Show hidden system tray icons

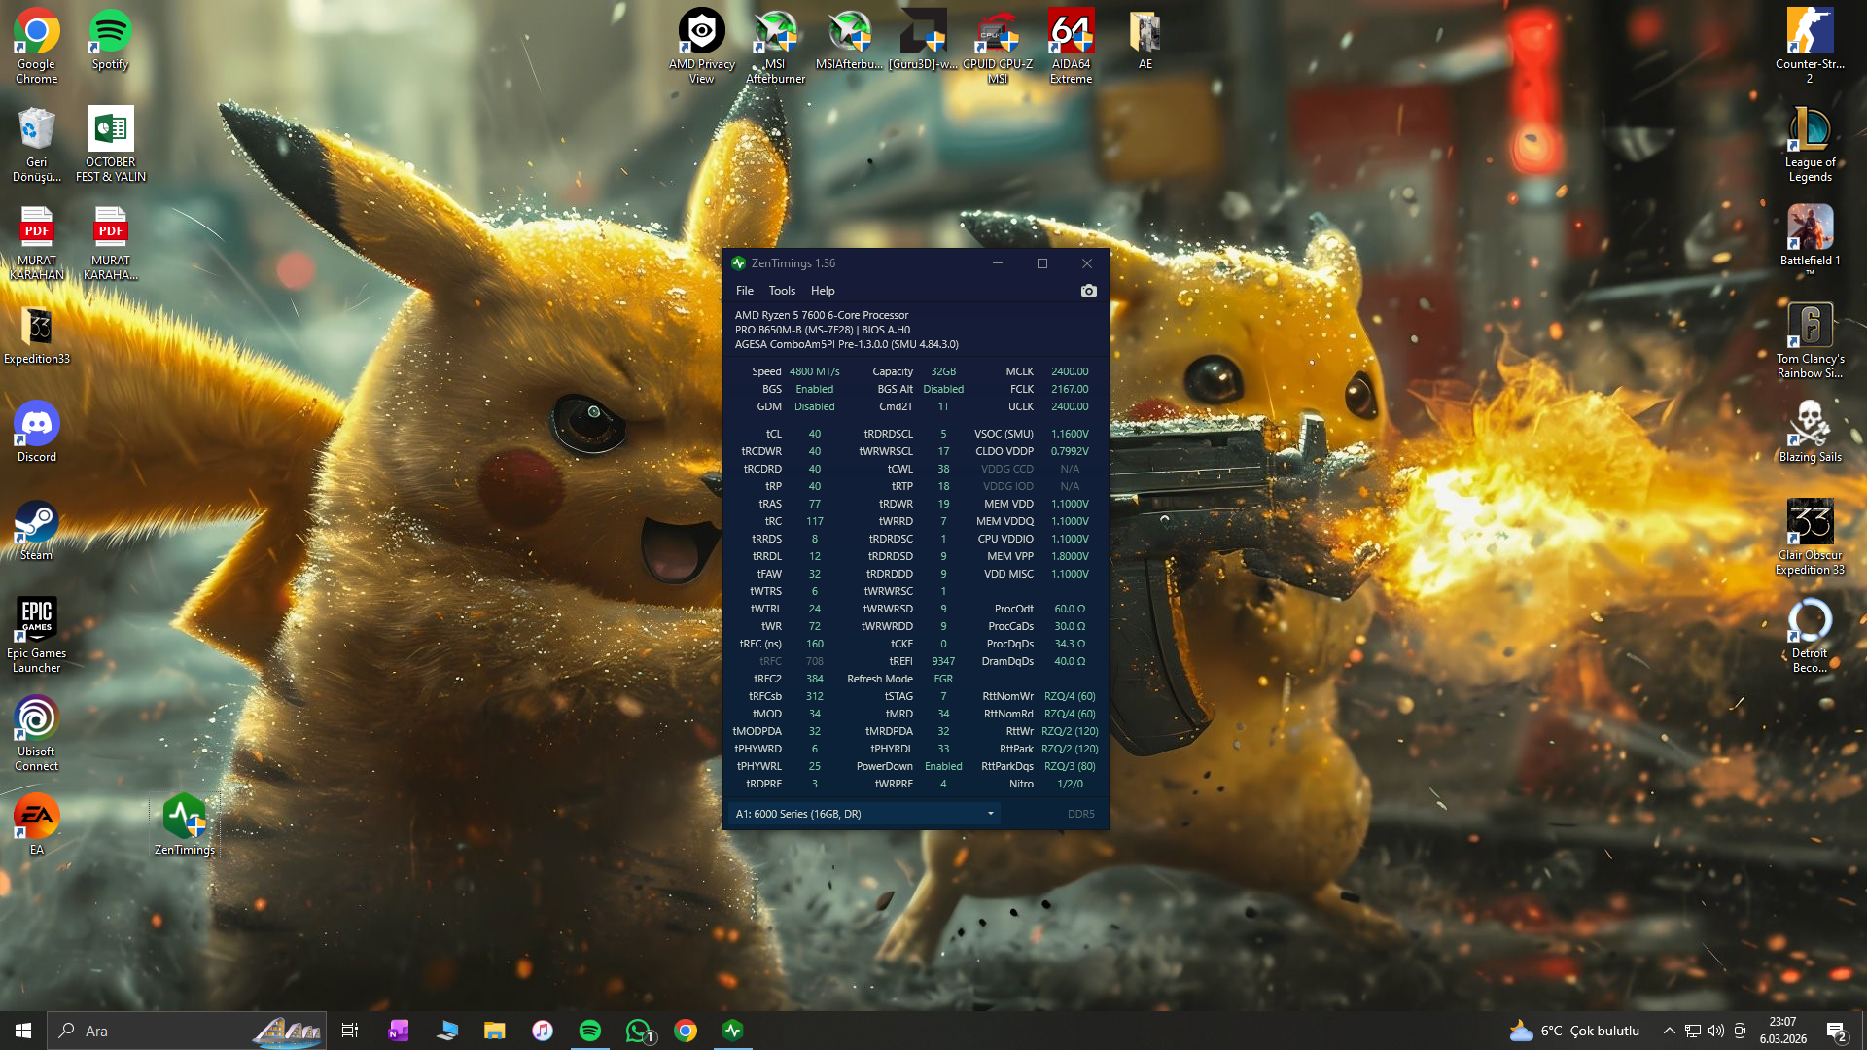tap(1669, 1031)
